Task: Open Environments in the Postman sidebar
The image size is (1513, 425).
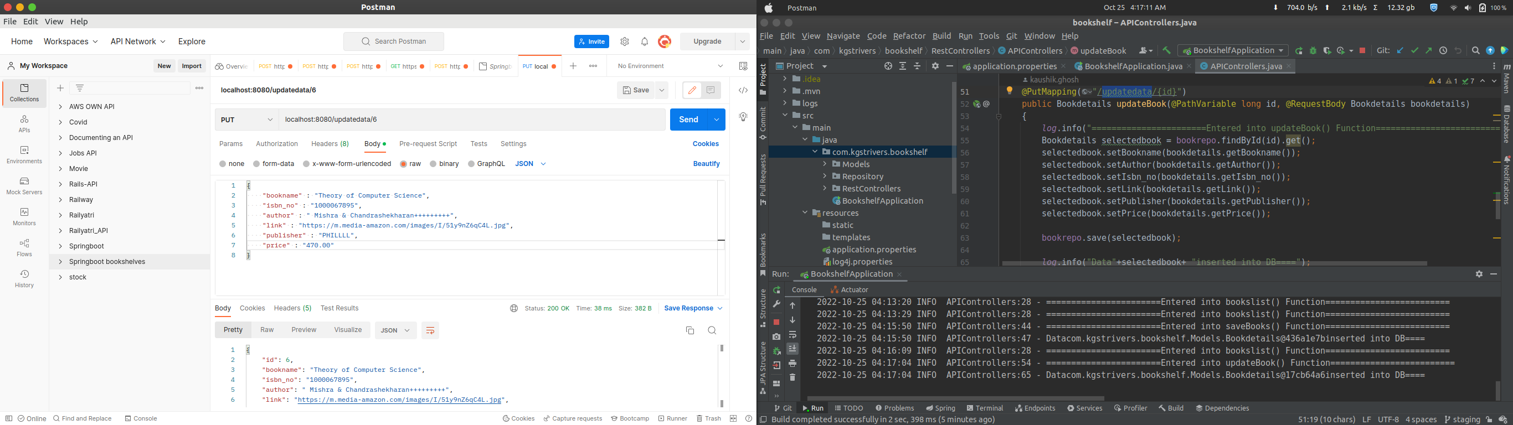Action: tap(24, 155)
